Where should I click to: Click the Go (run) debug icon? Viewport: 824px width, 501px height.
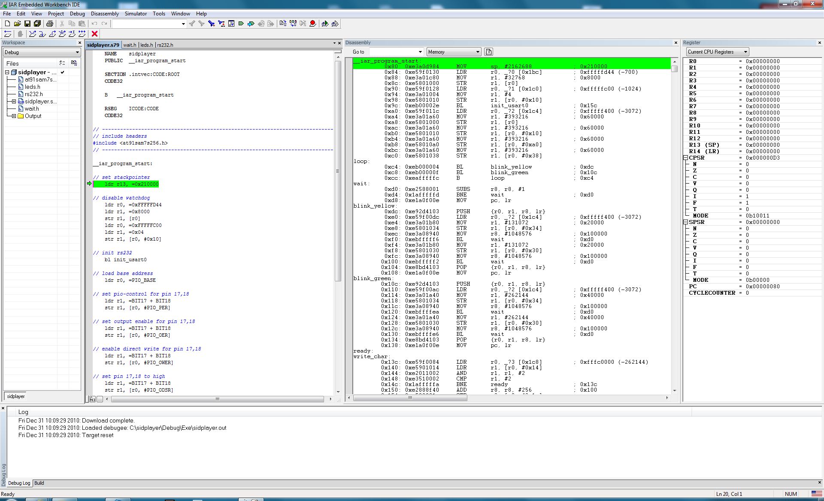82,33
